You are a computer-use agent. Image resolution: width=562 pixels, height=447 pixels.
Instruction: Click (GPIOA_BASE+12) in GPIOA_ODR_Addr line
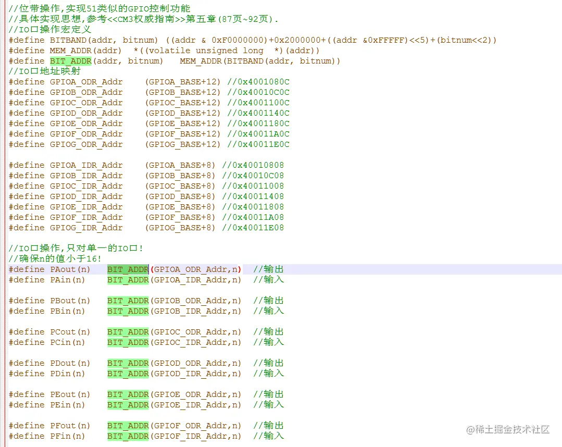tap(183, 82)
